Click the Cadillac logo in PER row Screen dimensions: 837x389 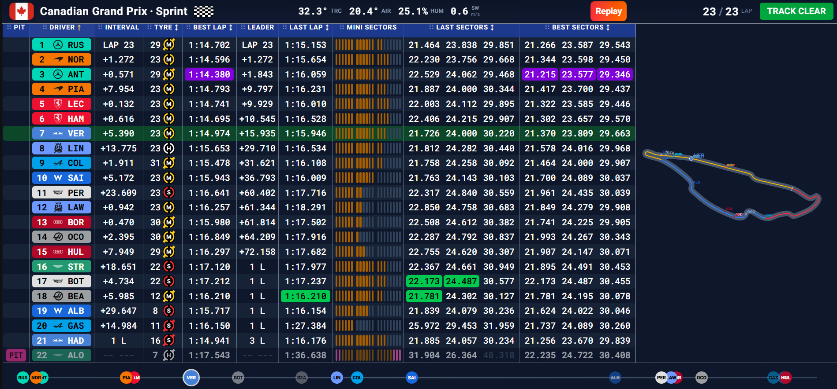click(x=58, y=193)
